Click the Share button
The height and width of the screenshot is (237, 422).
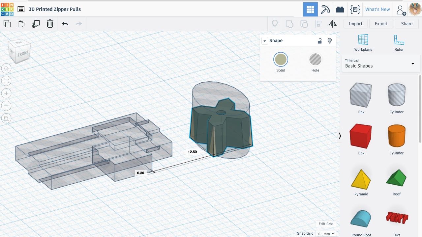coord(407,23)
